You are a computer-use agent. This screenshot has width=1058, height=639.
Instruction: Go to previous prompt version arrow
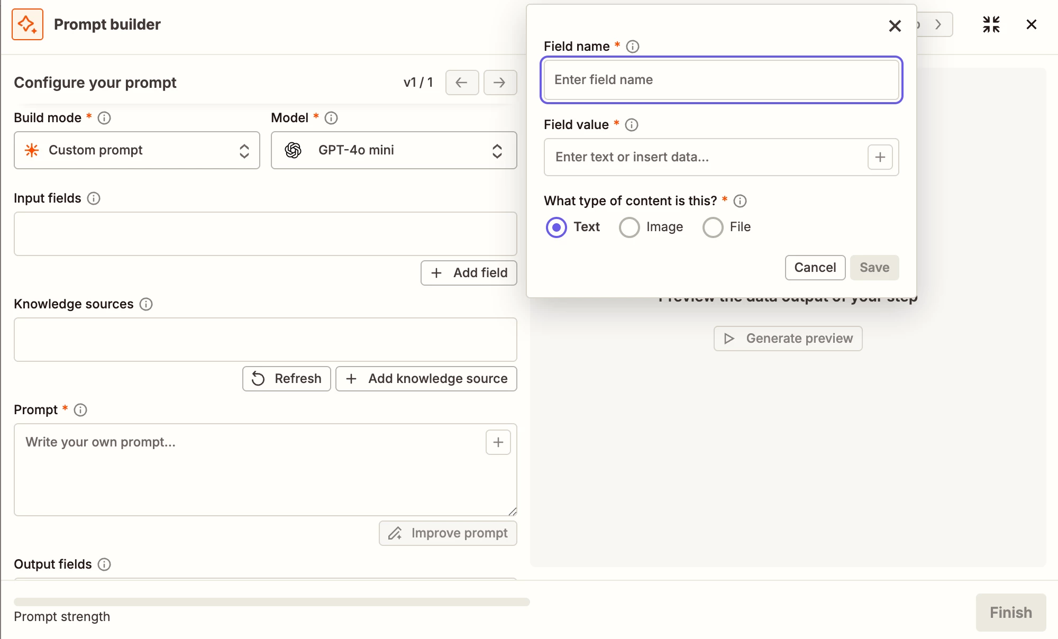462,83
